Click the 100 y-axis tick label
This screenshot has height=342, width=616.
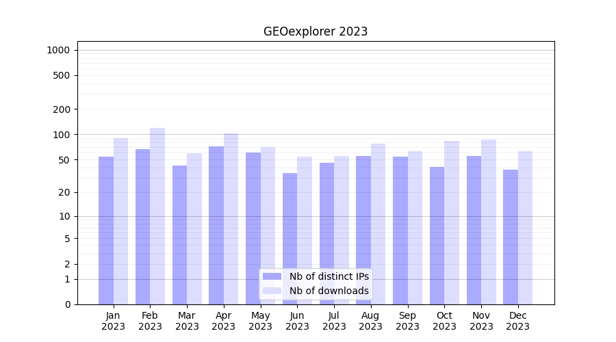point(62,135)
